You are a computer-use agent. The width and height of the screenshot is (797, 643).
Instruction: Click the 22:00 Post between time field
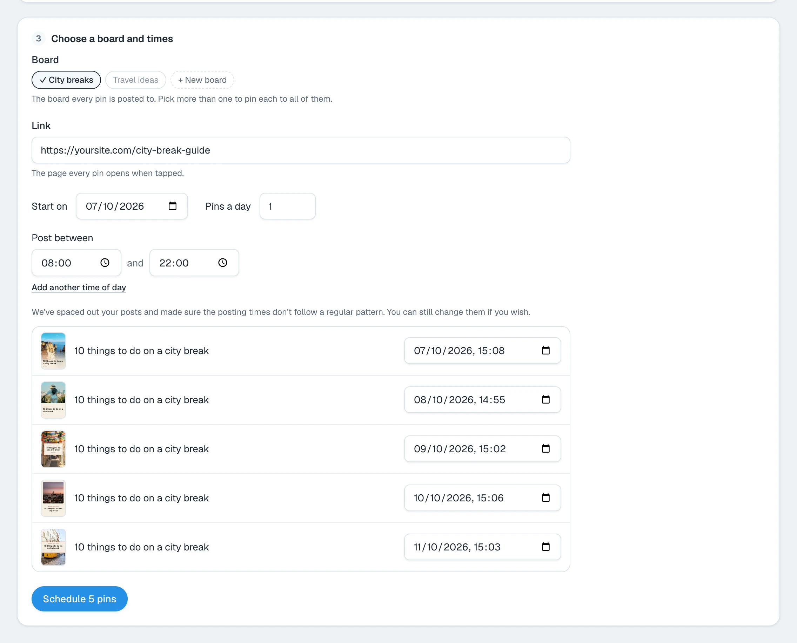point(194,263)
